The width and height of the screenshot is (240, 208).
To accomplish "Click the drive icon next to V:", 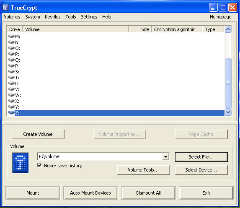I will pos(11,89).
